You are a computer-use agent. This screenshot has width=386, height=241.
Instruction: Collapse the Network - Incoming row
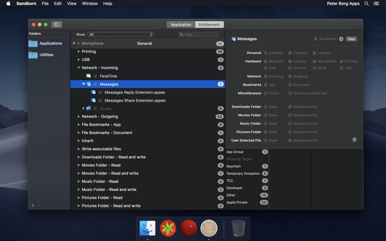[x=79, y=67]
